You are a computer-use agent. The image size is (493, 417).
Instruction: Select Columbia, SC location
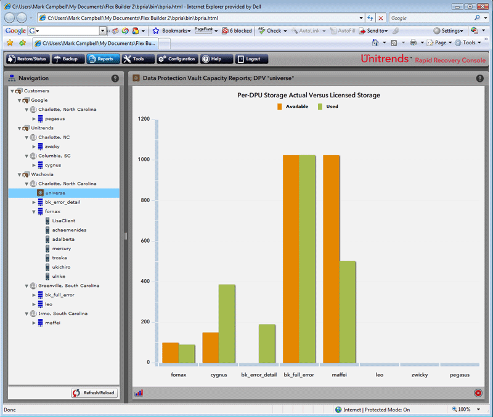[54, 156]
